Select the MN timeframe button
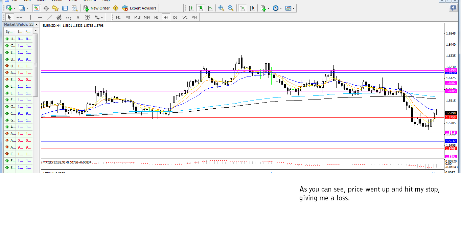Image resolution: width=462 pixels, height=243 pixels. coord(194,17)
